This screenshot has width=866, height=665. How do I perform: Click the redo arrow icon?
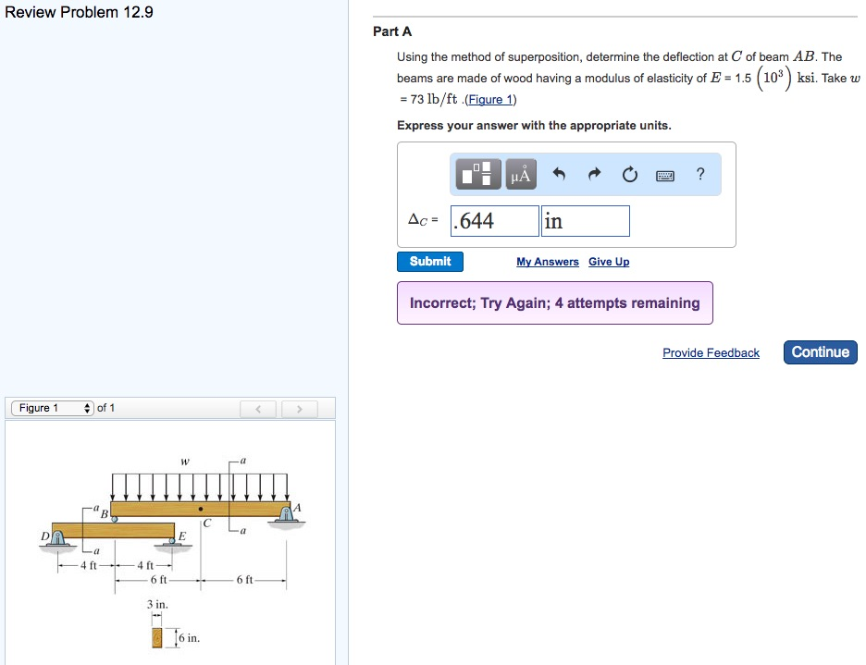click(x=592, y=173)
